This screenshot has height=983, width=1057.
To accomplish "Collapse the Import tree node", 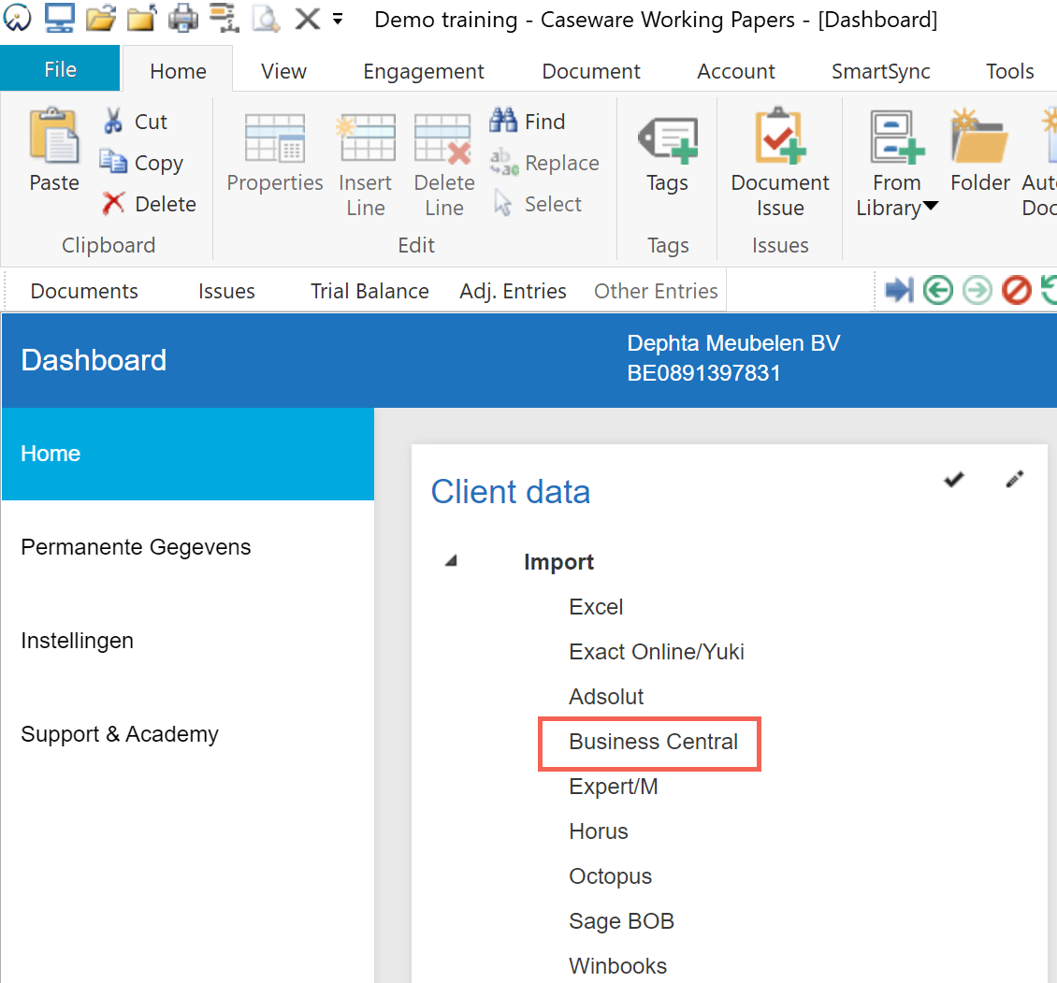I will tap(451, 561).
